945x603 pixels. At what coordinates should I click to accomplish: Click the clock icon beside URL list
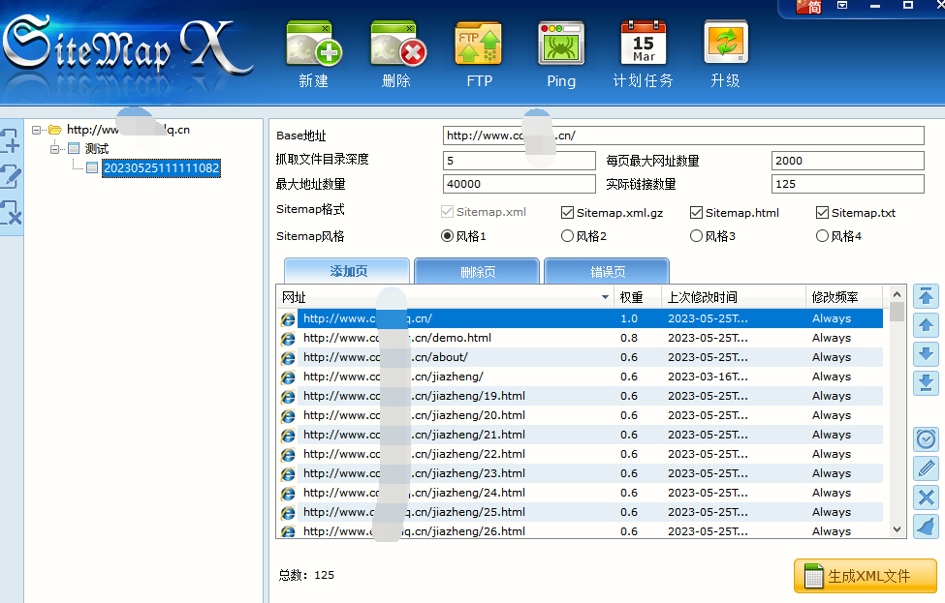click(927, 439)
